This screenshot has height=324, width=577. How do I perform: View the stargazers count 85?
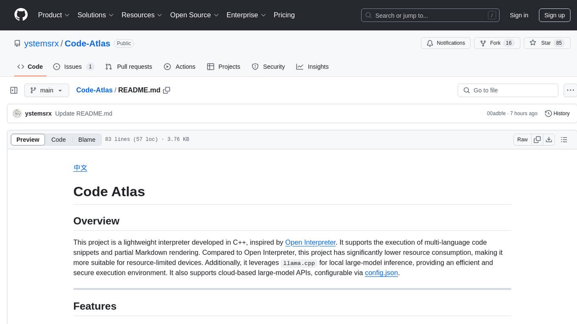[x=559, y=43]
